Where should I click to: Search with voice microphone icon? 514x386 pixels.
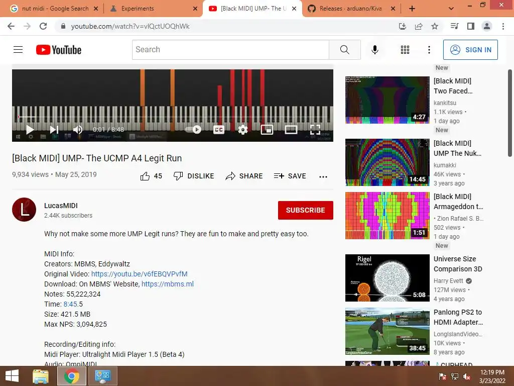pyautogui.click(x=375, y=50)
